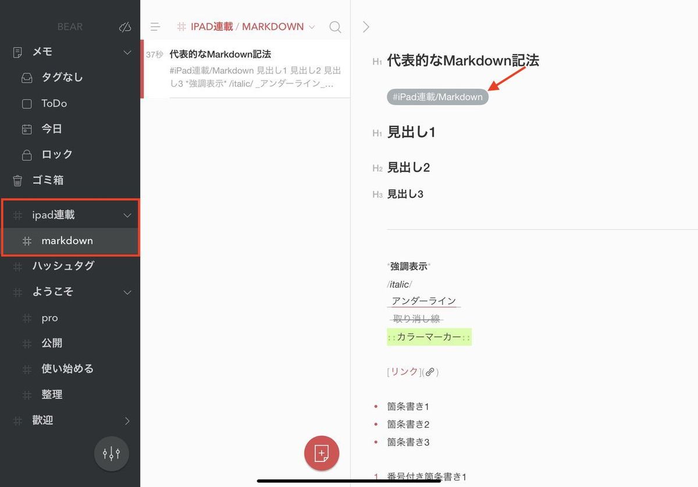This screenshot has height=487, width=698.
Task: Click the 見出し1 heading text
Action: click(x=411, y=133)
